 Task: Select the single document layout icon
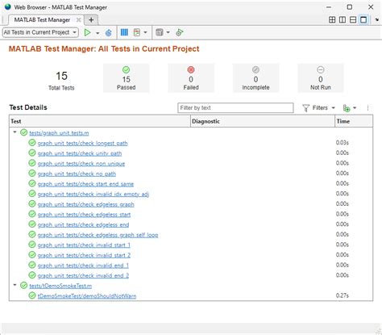click(363, 19)
